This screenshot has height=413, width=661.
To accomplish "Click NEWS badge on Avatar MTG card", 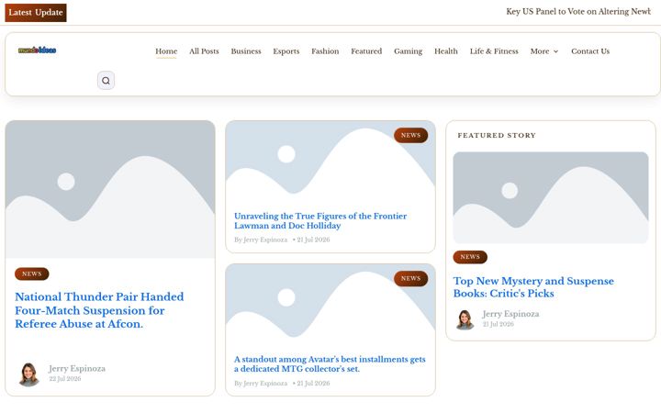I will (411, 279).
